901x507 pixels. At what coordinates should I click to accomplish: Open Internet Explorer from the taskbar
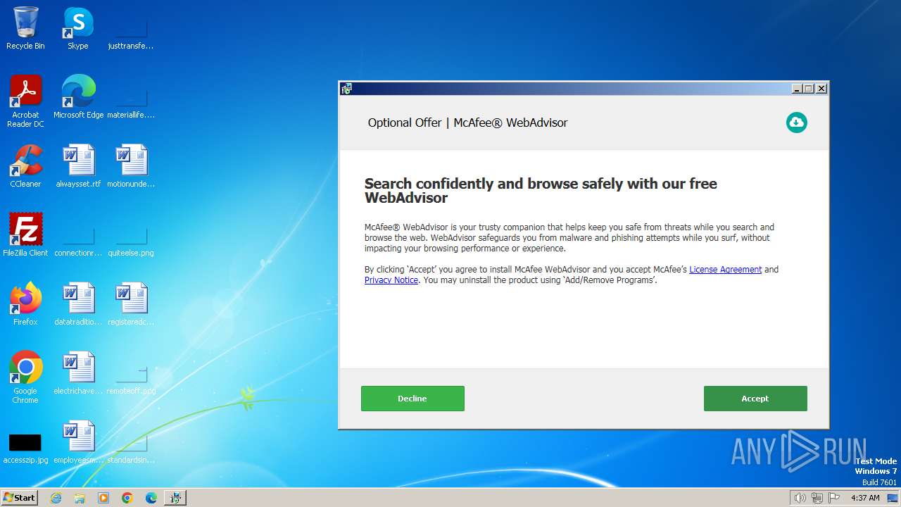click(x=56, y=498)
